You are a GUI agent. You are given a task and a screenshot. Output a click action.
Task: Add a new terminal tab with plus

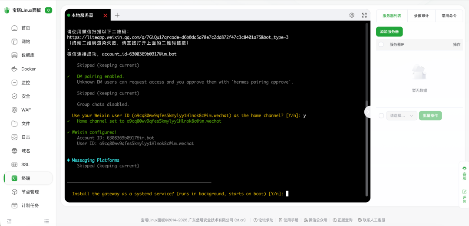click(117, 15)
